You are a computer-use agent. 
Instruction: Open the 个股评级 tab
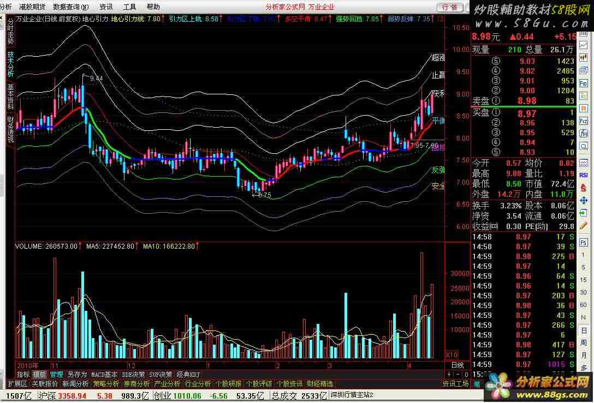coord(259,384)
